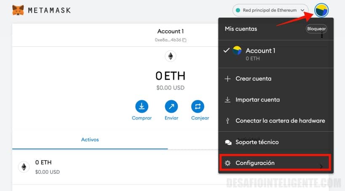Click the green network status dot
Screen dimensions: 345x191
[238, 11]
